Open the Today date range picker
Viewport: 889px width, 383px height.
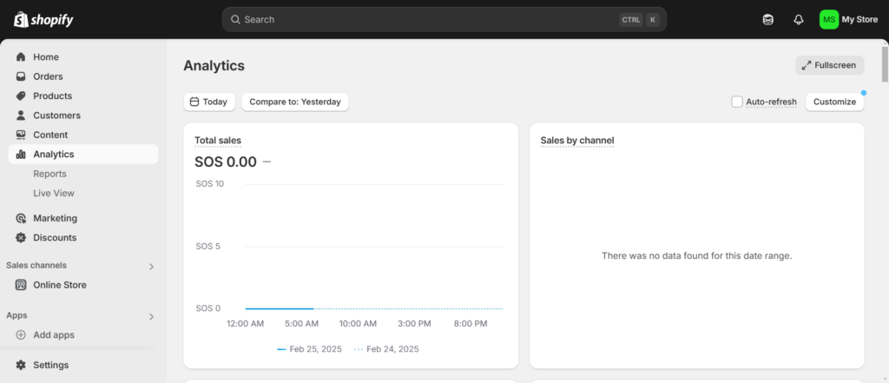pyautogui.click(x=209, y=102)
